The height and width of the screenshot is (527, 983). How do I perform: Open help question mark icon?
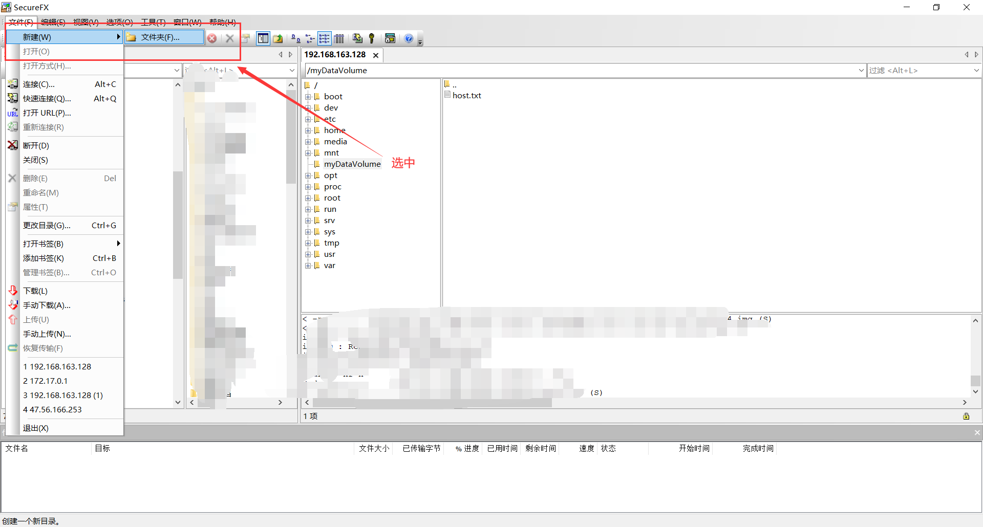click(x=409, y=38)
